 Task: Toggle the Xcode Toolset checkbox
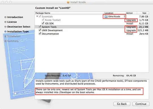tap(43, 20)
